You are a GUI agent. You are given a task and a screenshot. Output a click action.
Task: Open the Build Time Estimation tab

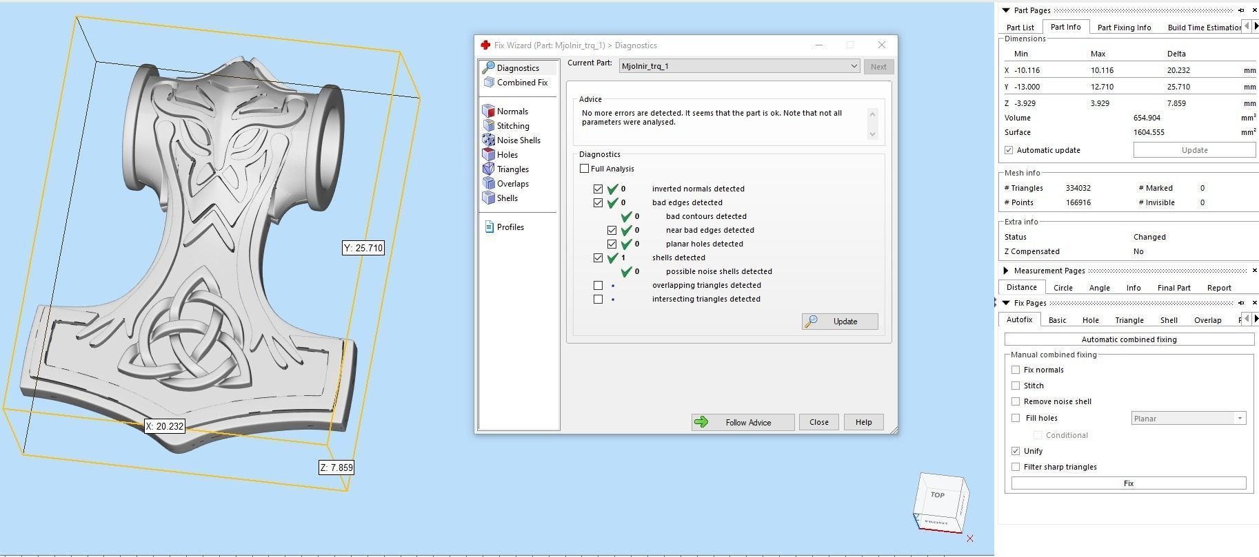pos(1204,28)
